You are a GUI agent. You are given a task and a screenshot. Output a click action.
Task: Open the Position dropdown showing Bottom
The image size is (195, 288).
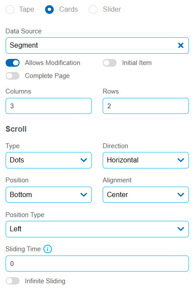click(49, 195)
